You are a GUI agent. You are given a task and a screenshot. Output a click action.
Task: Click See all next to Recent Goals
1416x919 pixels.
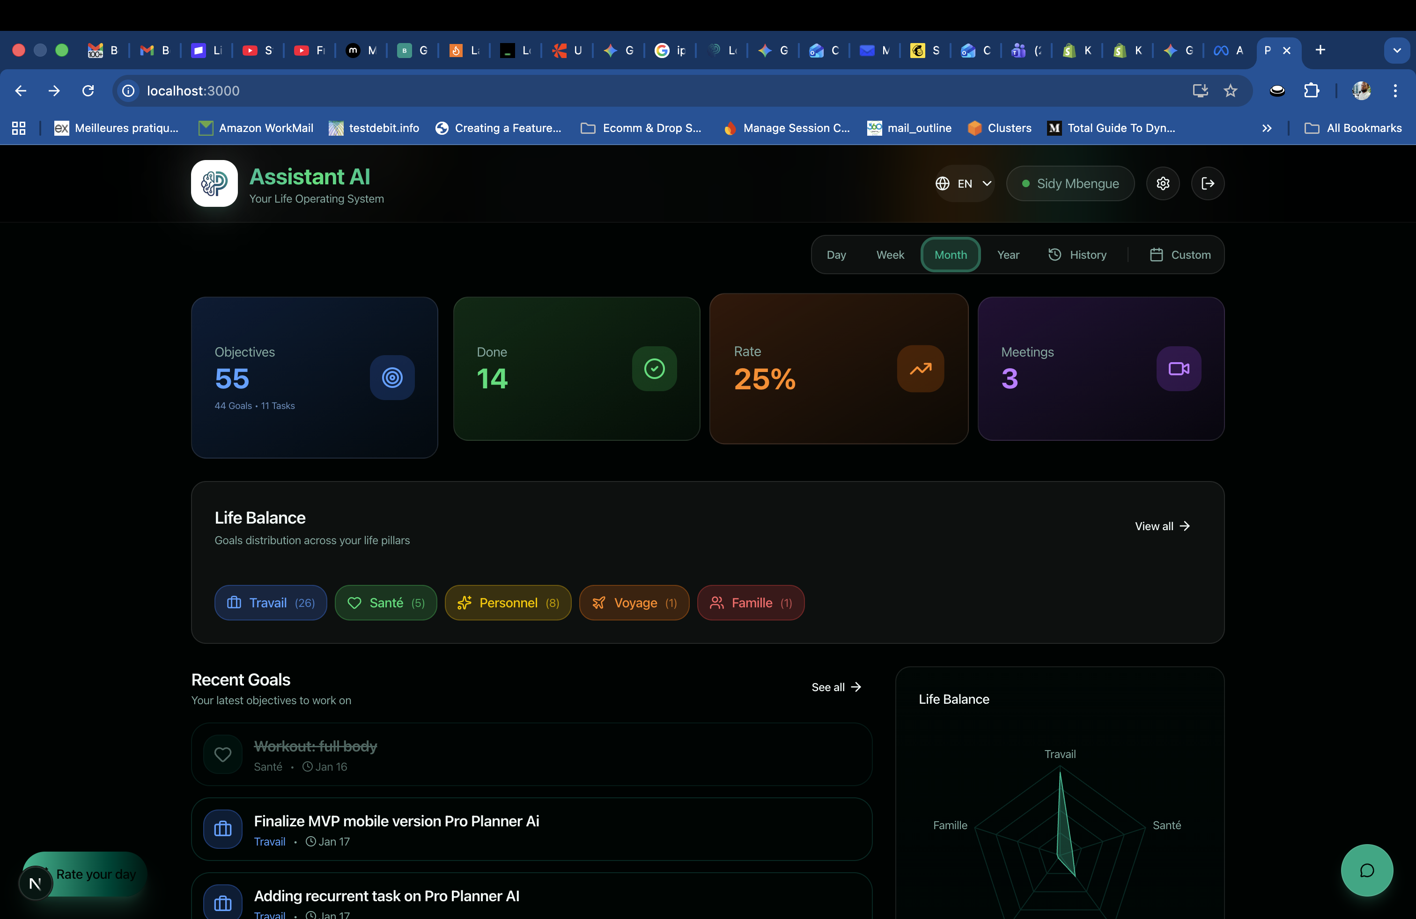(835, 686)
